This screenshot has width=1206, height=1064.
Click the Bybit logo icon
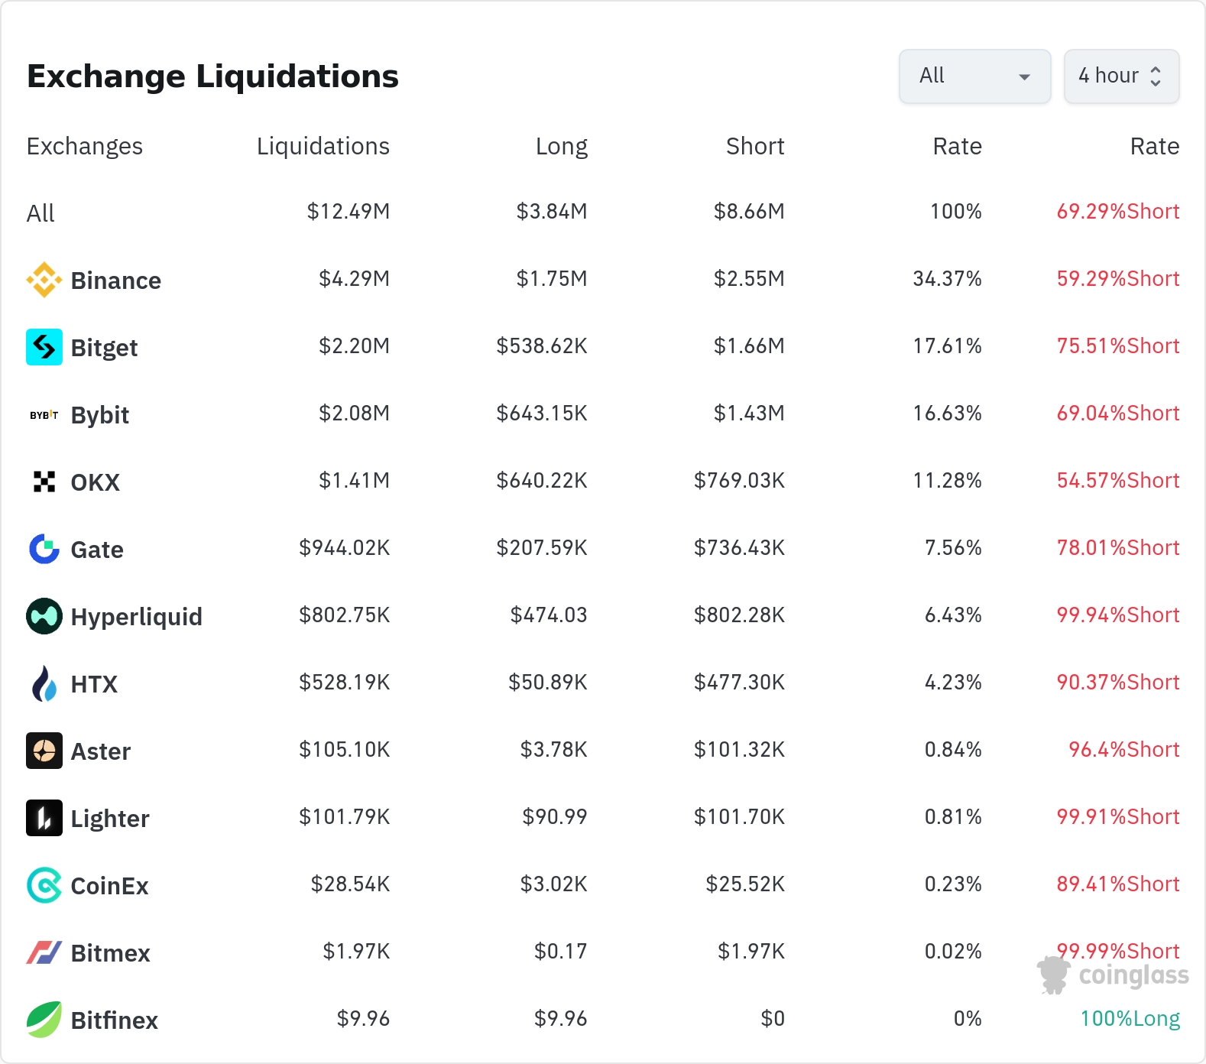point(44,415)
